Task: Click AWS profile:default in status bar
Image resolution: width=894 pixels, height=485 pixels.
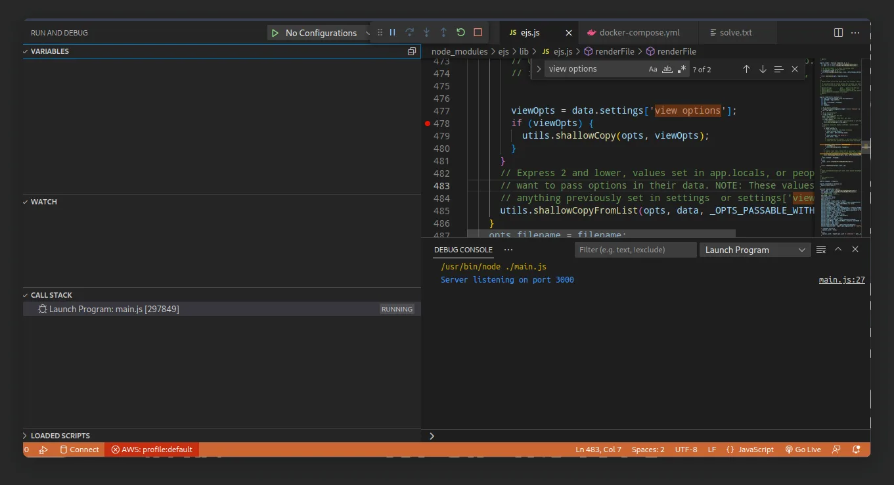Action: [152, 450]
